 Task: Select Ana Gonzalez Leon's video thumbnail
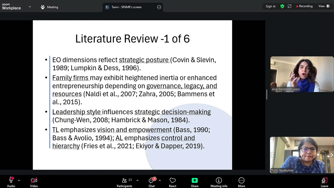coord(302,74)
